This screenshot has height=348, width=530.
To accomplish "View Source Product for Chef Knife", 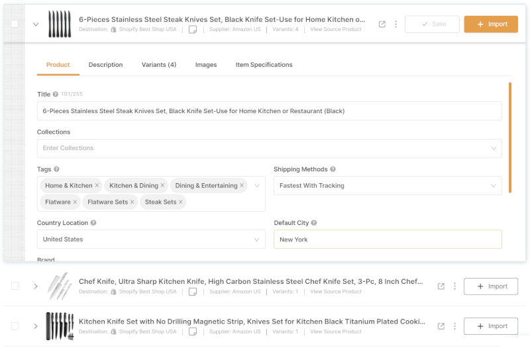I will (336, 292).
